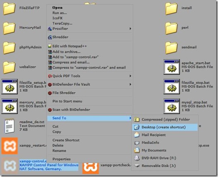The width and height of the screenshot is (218, 177).
Task: Choose Shredder from the context menu
Action: (x=61, y=37)
